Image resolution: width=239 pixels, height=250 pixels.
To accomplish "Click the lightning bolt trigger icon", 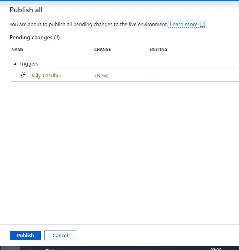I will pos(23,75).
